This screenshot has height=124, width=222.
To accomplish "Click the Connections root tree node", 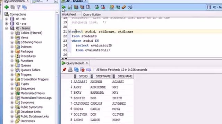I will click(18, 14).
